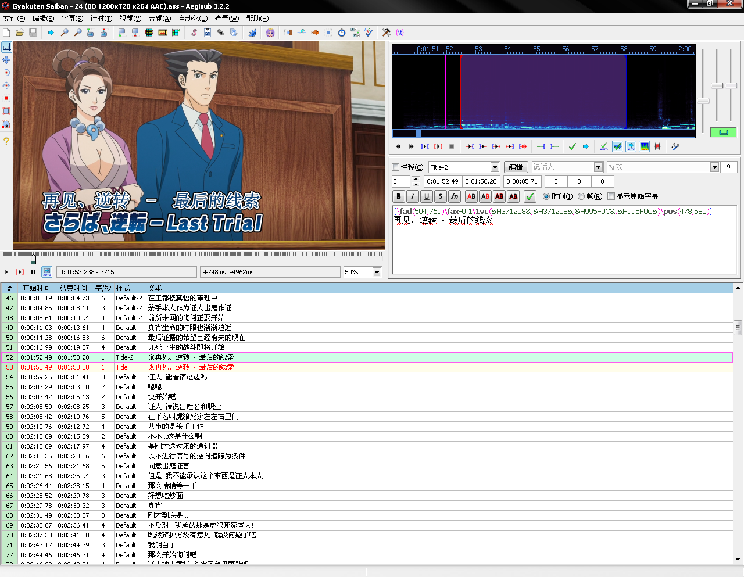The width and height of the screenshot is (744, 577).
Task: Select subtitle row 53 with Title style
Action: (x=367, y=367)
